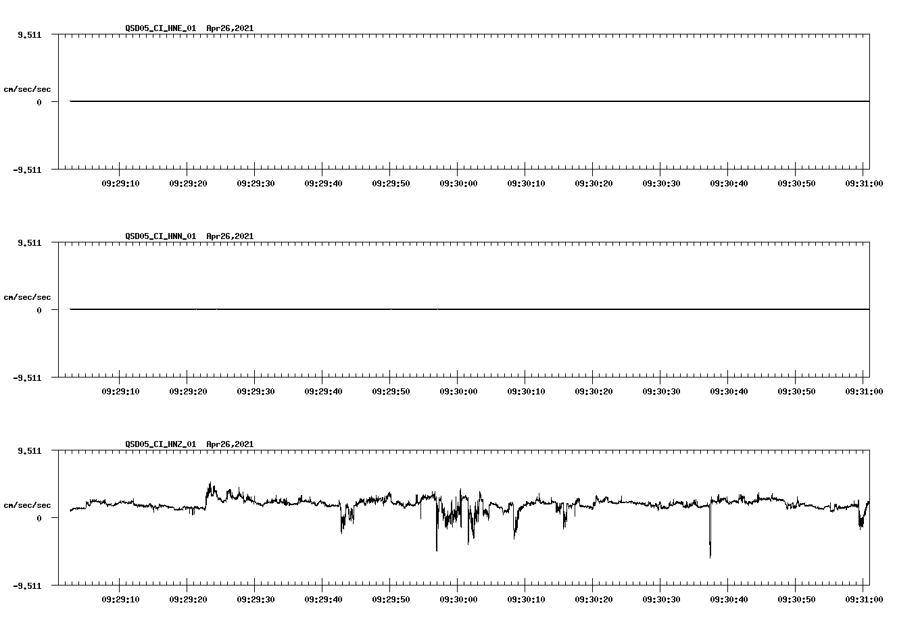Click the Apr26,2021 date next to HNZ channel

tap(228, 444)
